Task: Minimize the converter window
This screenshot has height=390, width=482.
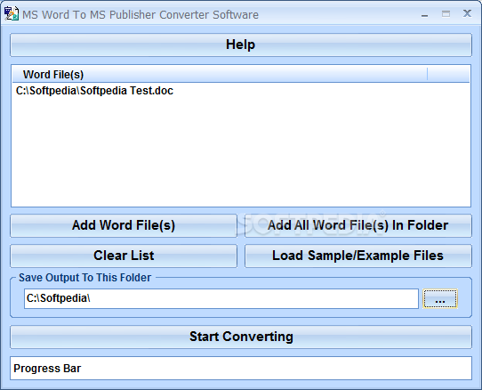Action: click(425, 14)
